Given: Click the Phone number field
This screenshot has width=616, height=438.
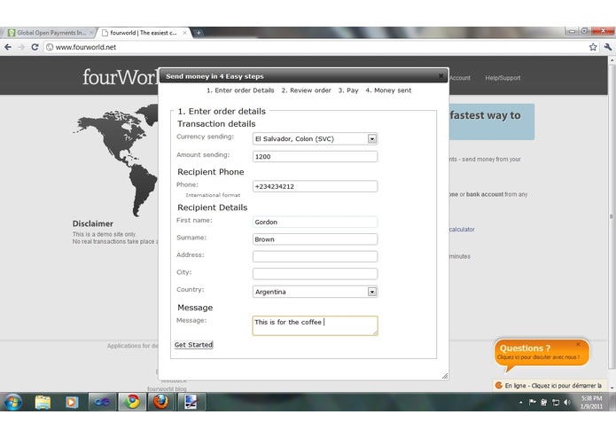Looking at the screenshot, I should [x=315, y=186].
